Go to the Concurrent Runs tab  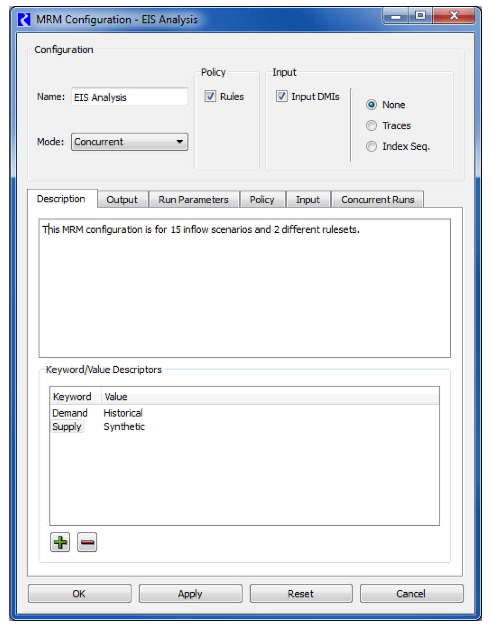point(377,200)
